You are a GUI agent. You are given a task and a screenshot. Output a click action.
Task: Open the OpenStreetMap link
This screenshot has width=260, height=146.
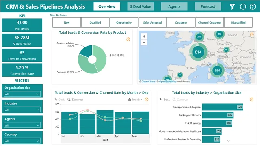point(168,82)
